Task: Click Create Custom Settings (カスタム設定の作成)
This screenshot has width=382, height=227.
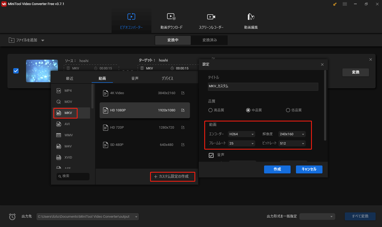Action: pos(173,177)
